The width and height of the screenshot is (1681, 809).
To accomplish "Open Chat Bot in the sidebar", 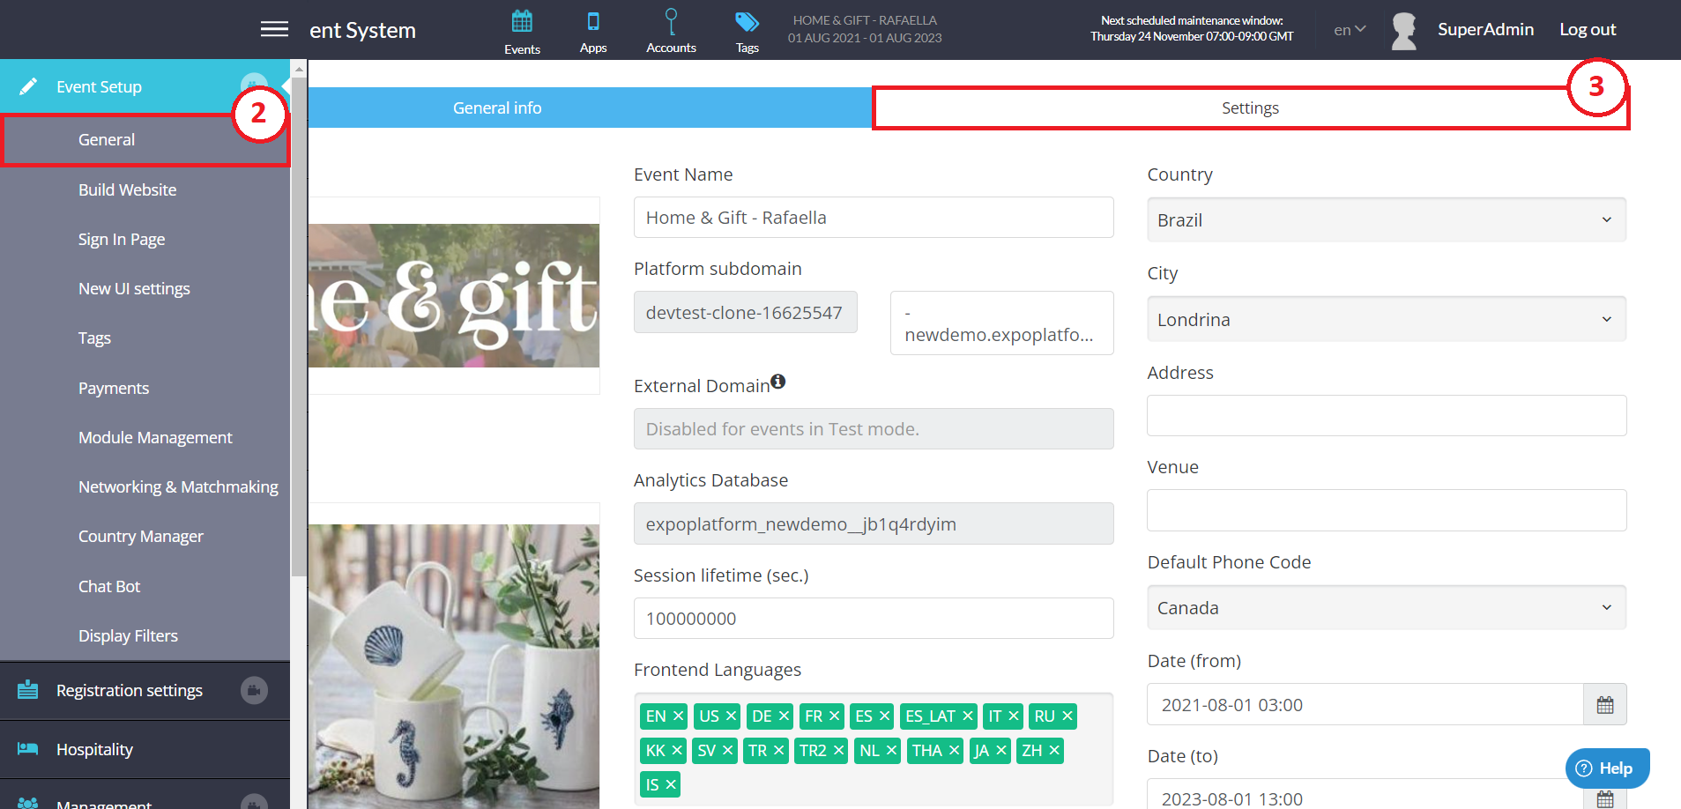I will 109,586.
